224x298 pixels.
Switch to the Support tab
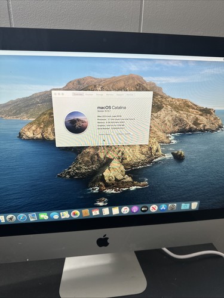pos(120,95)
